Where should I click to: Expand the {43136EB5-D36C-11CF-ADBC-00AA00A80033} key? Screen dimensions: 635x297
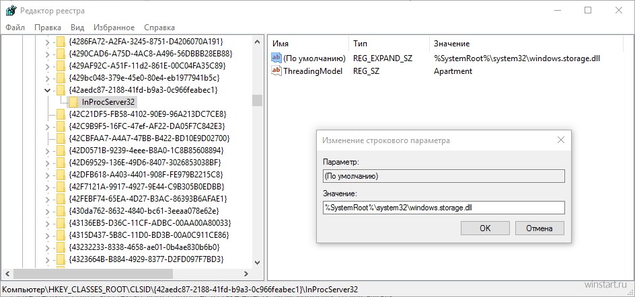tap(47, 223)
